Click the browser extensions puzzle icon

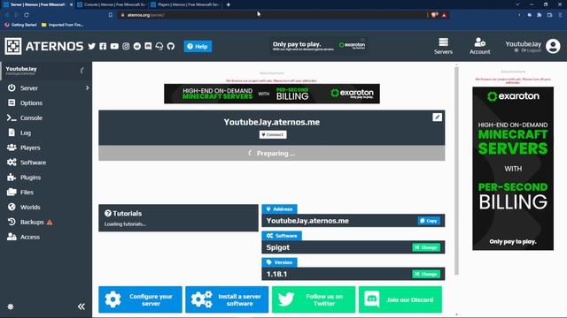click(x=540, y=15)
